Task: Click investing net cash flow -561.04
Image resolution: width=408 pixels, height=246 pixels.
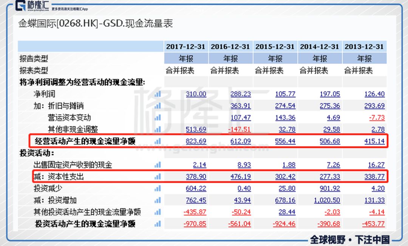Action: tap(240, 224)
